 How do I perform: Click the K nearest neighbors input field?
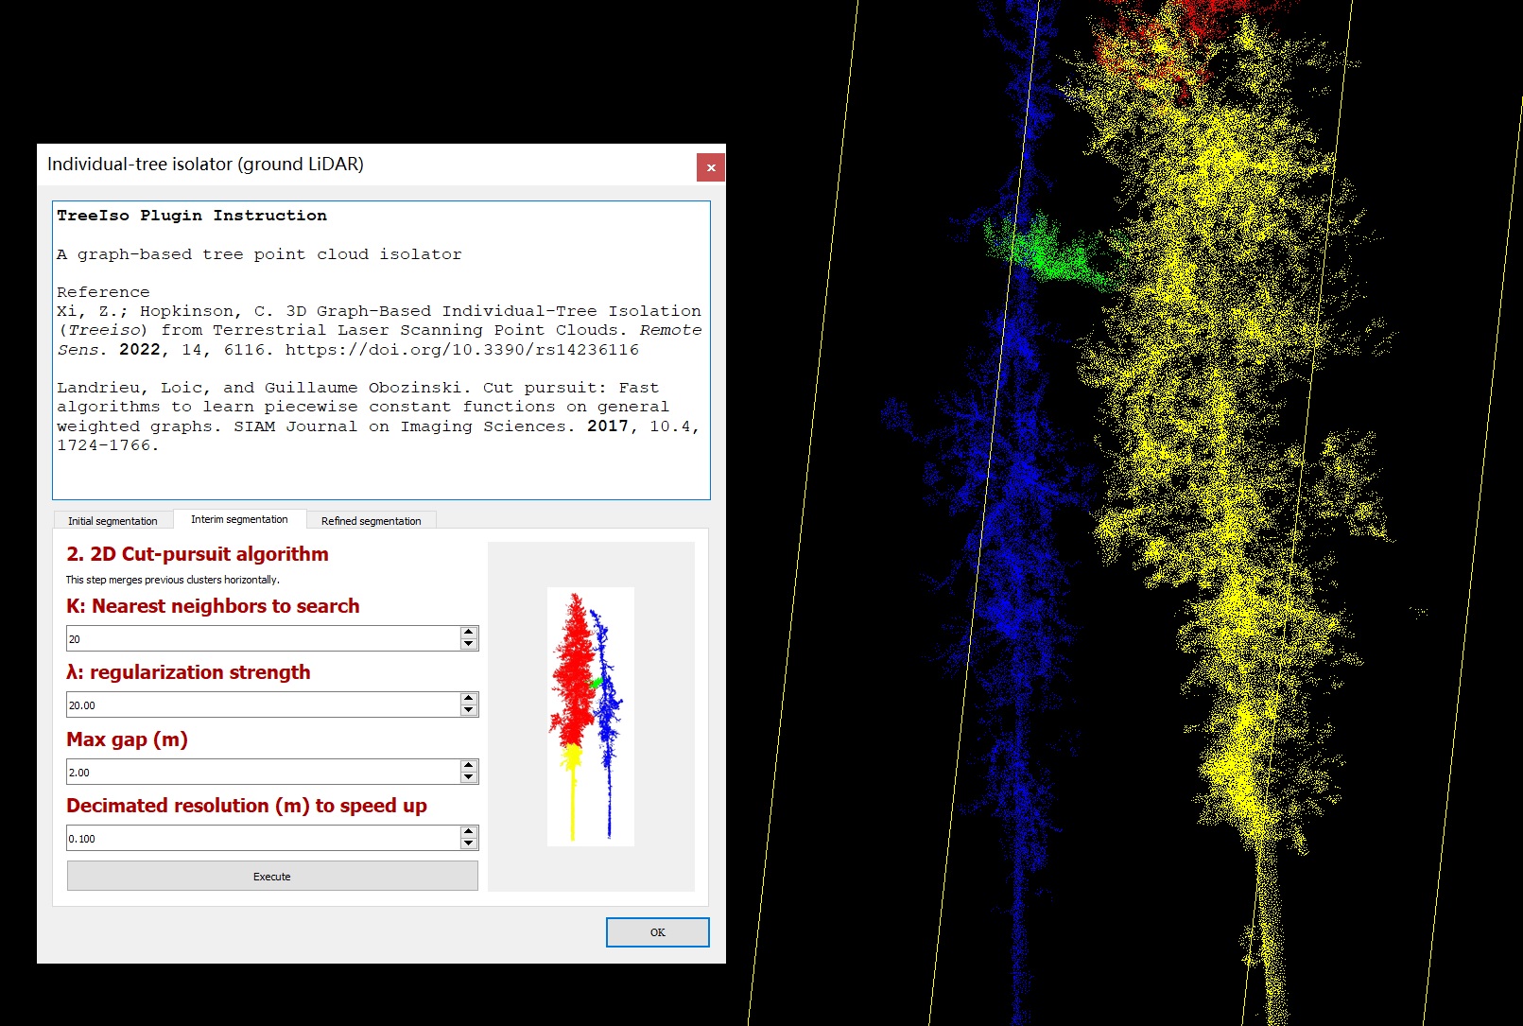[262, 639]
